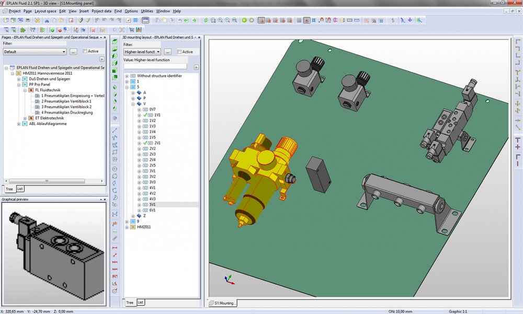This screenshot has height=314, width=523.
Task: Toggle Active checkbox in 3D mounting layout
Action: (179, 52)
